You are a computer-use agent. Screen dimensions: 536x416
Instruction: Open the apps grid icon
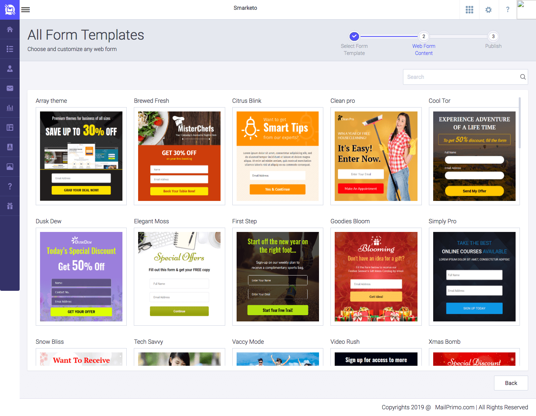(469, 10)
